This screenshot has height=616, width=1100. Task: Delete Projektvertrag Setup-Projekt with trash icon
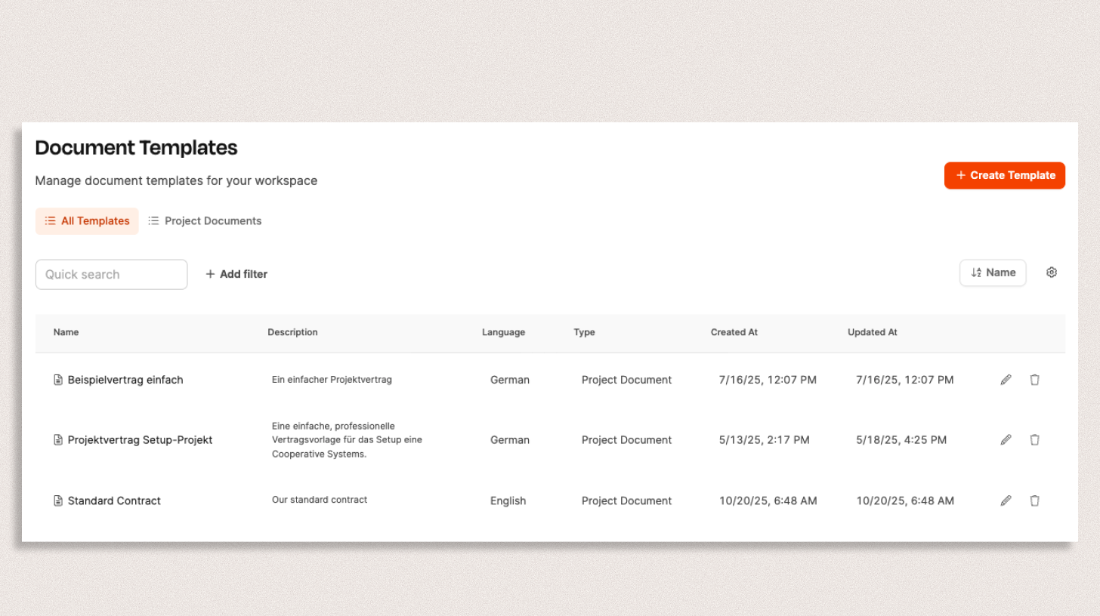pos(1035,439)
